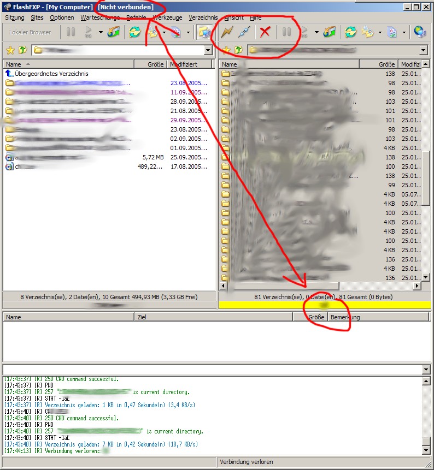This screenshot has height=470, width=434.
Task: Click the plug Disconnect icon
Action: (244, 32)
